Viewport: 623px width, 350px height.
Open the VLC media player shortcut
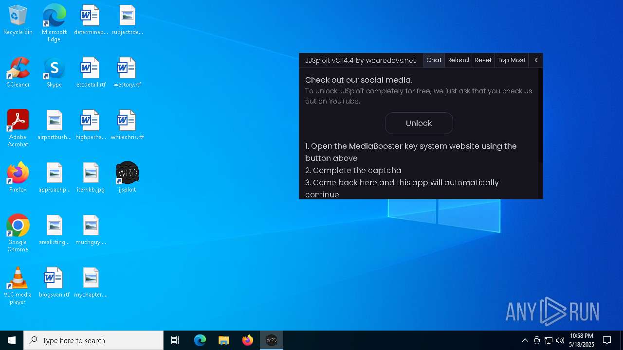[18, 286]
